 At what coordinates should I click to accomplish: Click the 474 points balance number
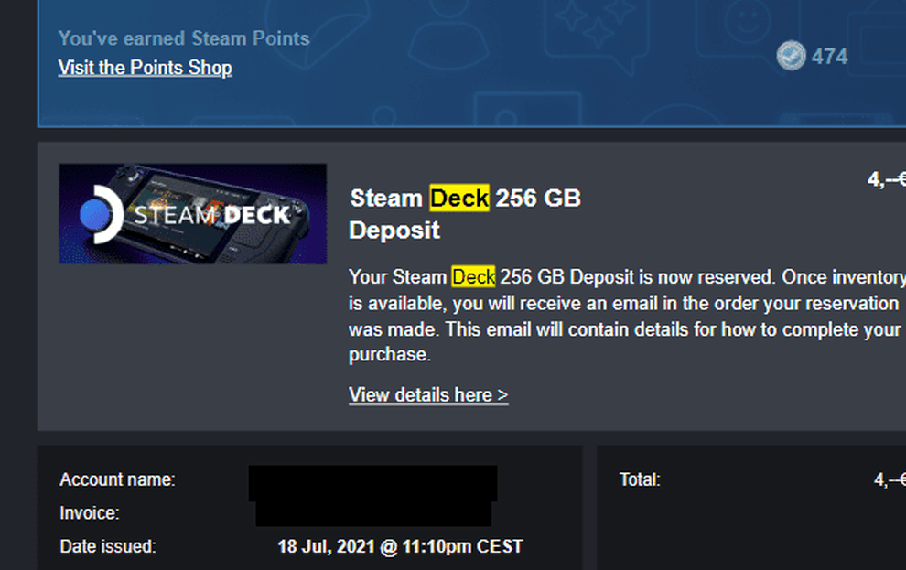(x=830, y=57)
